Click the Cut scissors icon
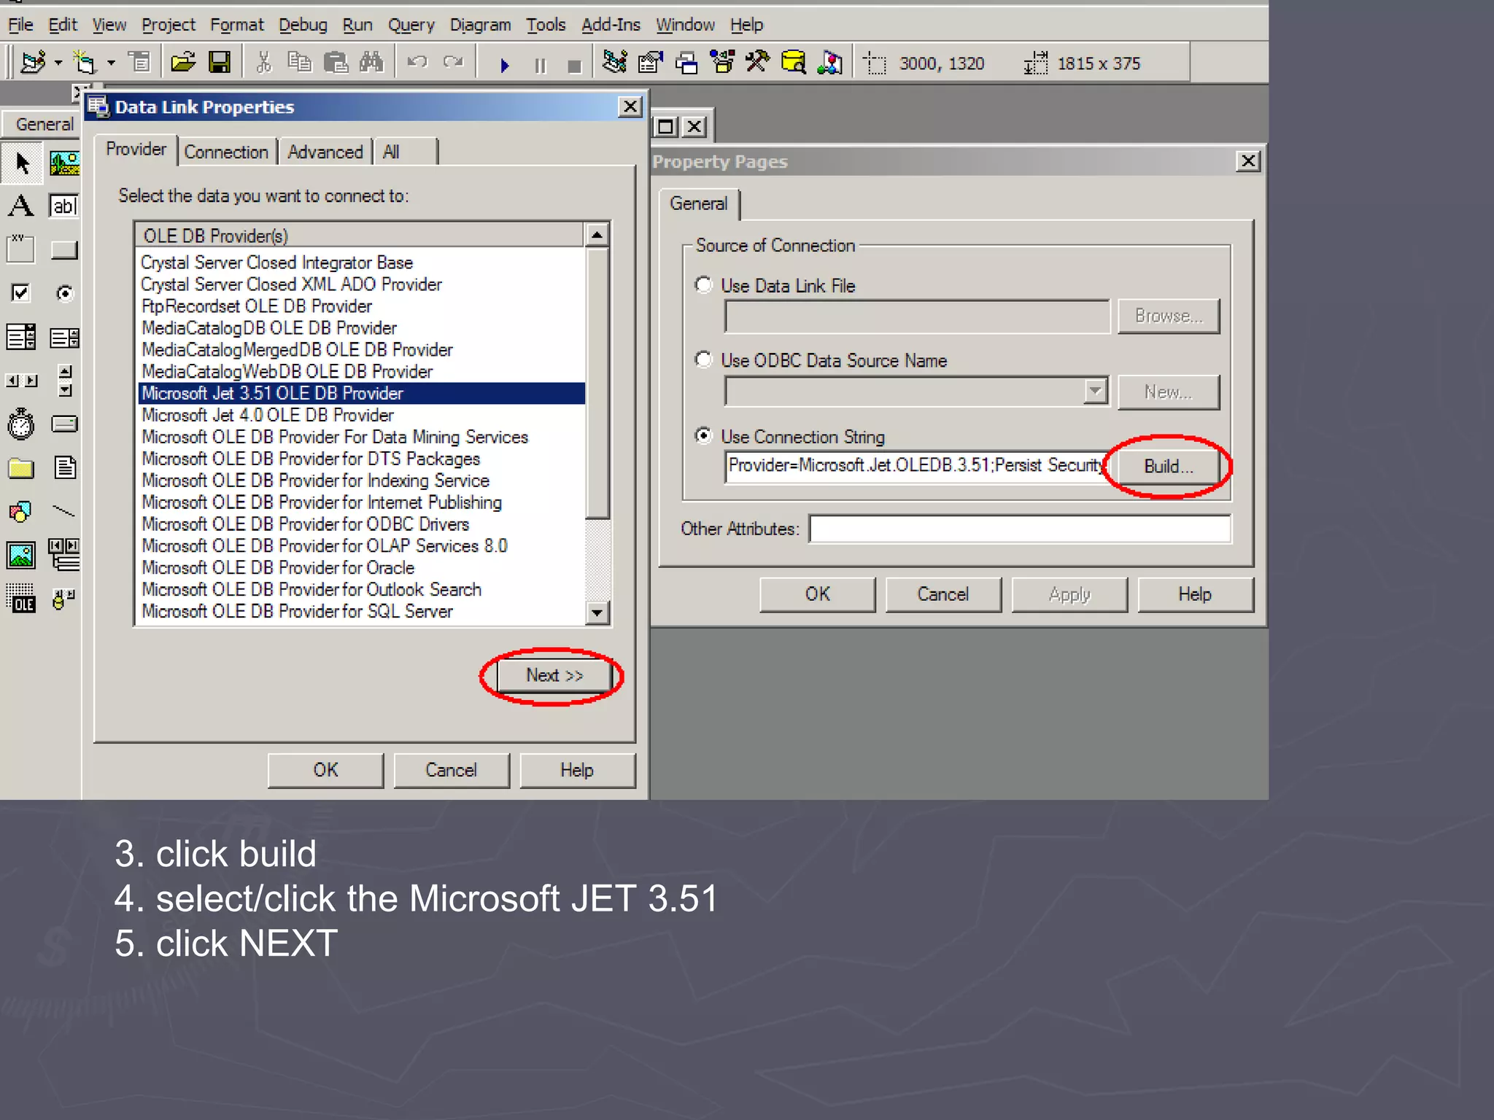 264,63
